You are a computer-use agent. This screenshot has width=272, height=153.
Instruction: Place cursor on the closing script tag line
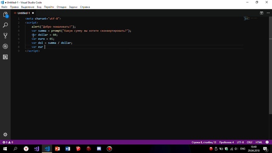[32, 51]
